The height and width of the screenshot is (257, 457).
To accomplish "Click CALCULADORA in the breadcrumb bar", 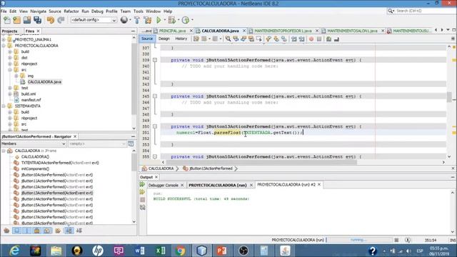I will coord(161,168).
